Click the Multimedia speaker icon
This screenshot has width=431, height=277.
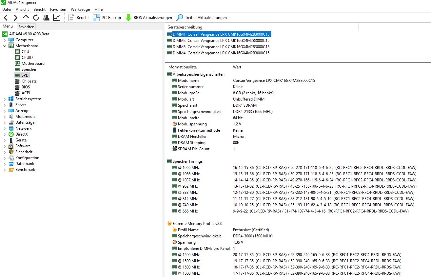(11, 117)
